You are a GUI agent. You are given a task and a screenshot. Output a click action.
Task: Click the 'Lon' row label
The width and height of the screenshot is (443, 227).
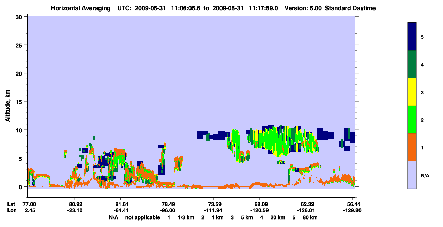11,210
